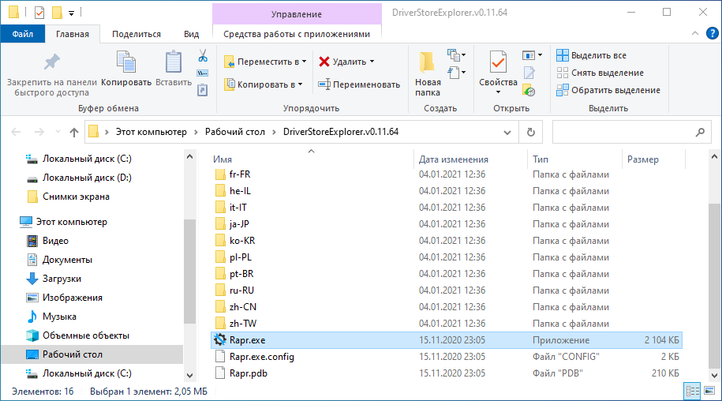
Task: Switch to the Вид tab
Action: pyautogui.click(x=191, y=34)
